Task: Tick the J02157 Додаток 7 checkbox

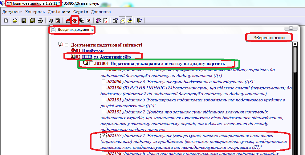Action: (104, 135)
